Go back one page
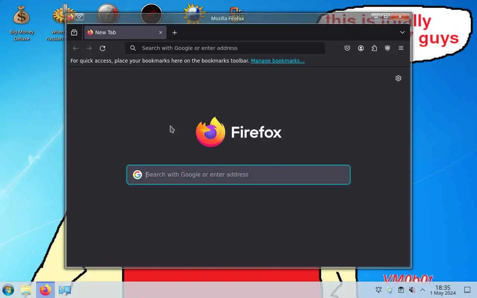Image resolution: width=477 pixels, height=298 pixels. [x=76, y=48]
